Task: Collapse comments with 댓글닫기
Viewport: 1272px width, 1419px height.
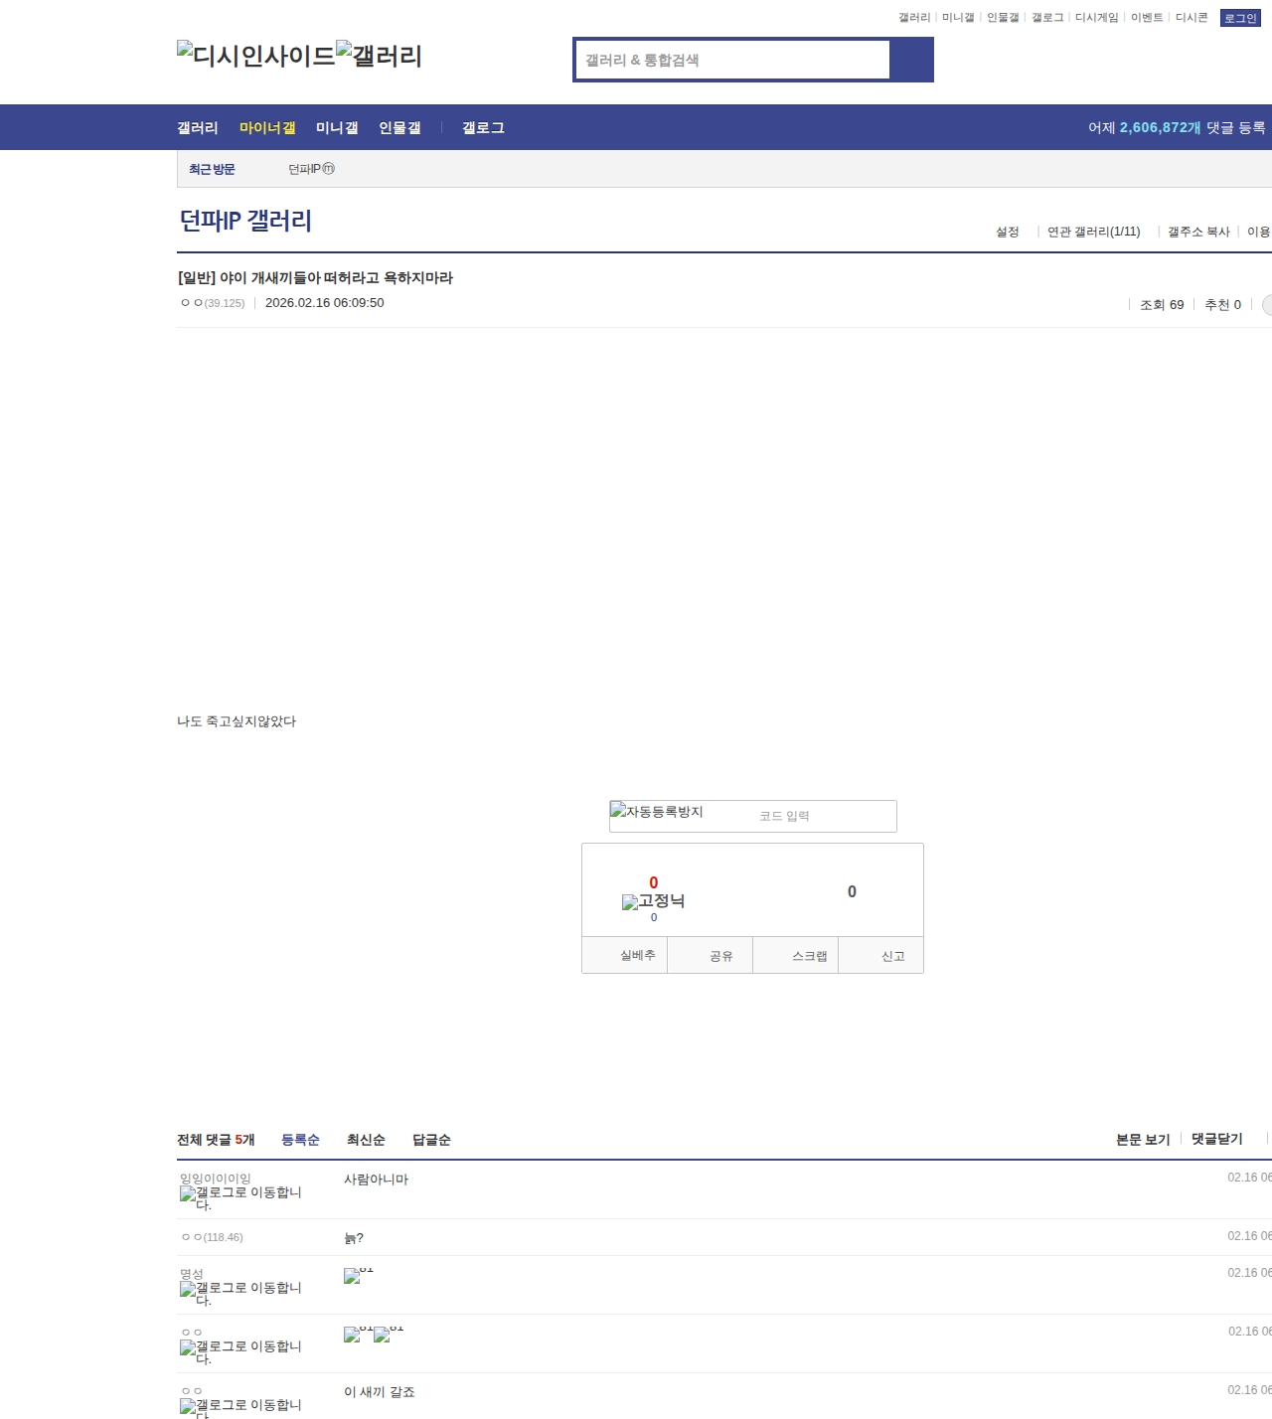Action: pyautogui.click(x=1216, y=1139)
